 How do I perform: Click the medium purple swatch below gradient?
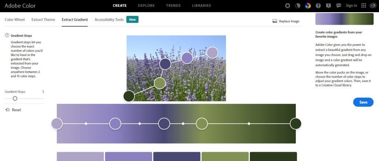[x=128, y=157]
